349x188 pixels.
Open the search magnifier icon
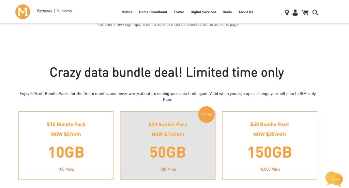click(315, 13)
